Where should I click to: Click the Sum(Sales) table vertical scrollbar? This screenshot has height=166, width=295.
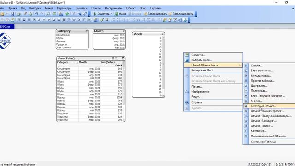124,91
